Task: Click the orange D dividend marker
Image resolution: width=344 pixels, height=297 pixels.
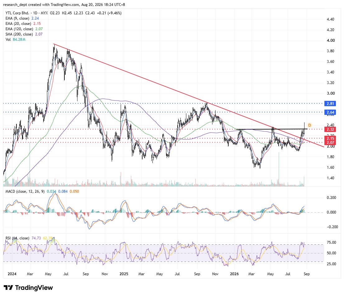Action: (x=309, y=125)
